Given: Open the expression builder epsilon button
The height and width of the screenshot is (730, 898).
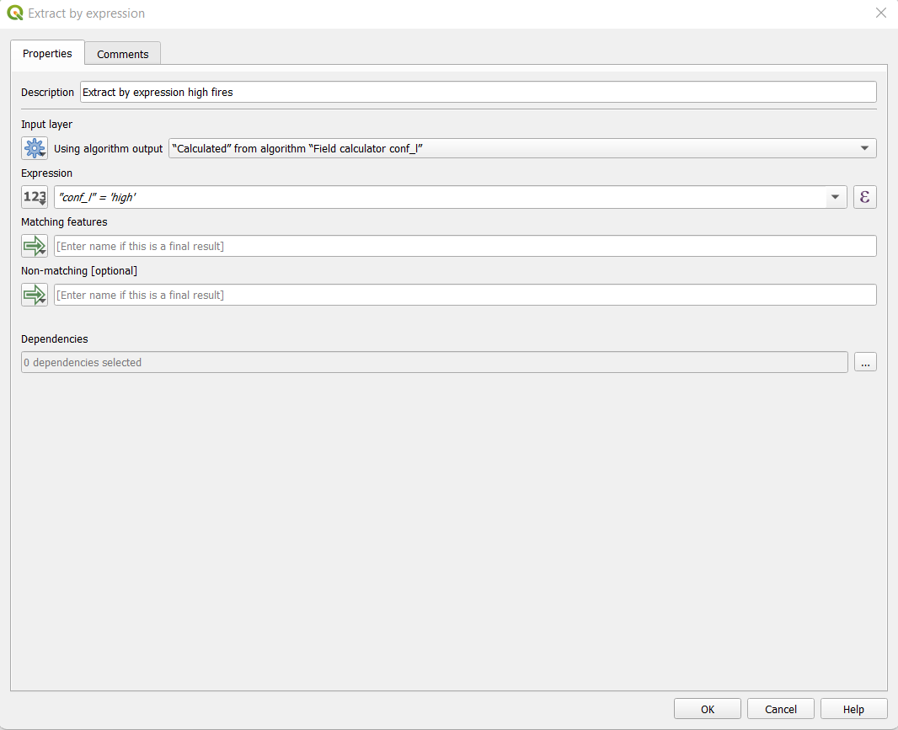Looking at the screenshot, I should coord(865,197).
